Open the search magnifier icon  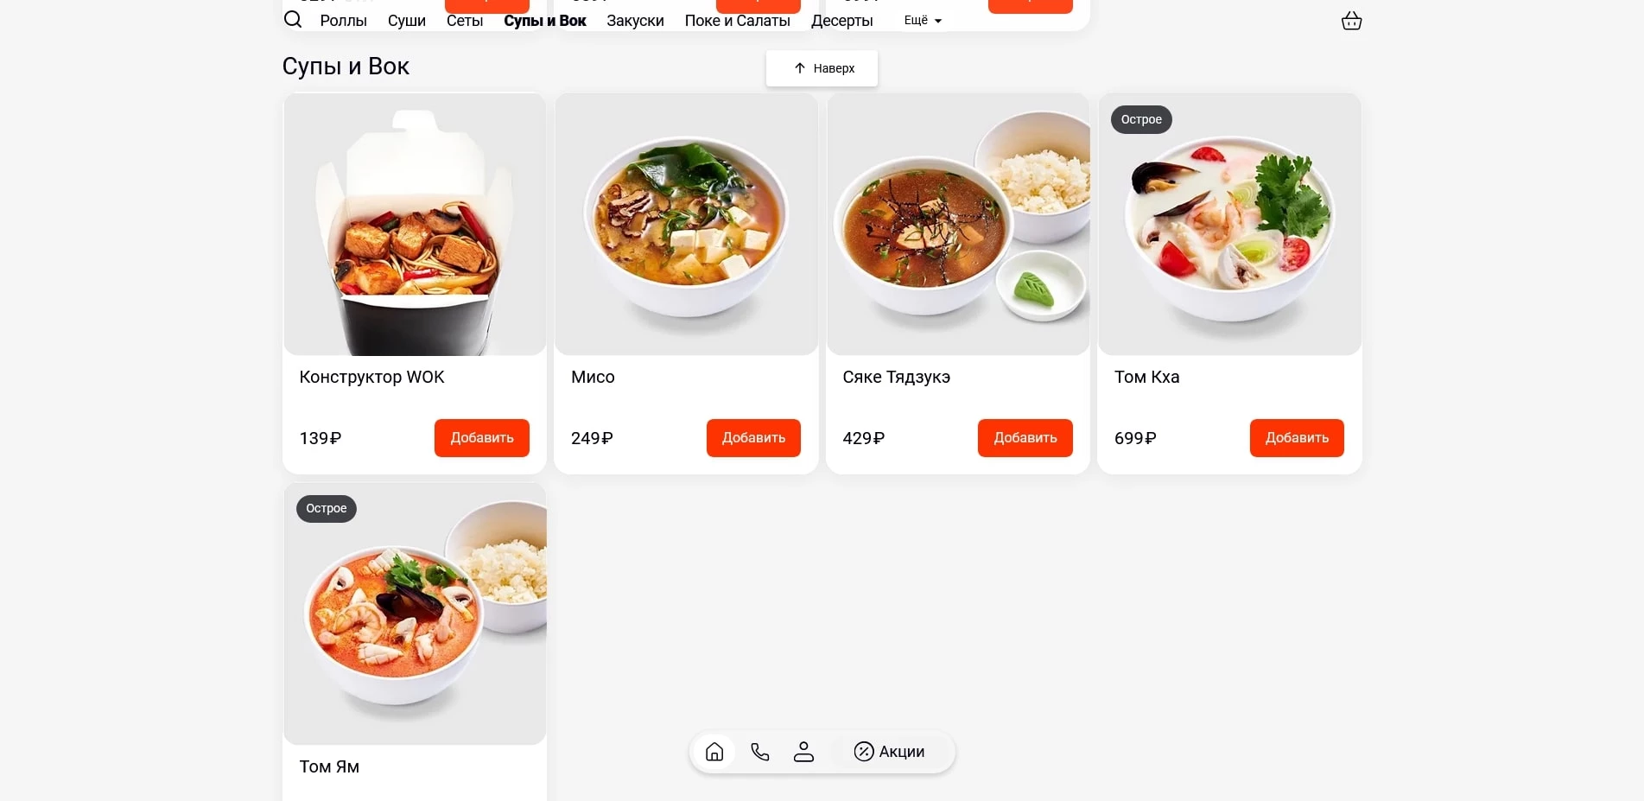(x=293, y=20)
